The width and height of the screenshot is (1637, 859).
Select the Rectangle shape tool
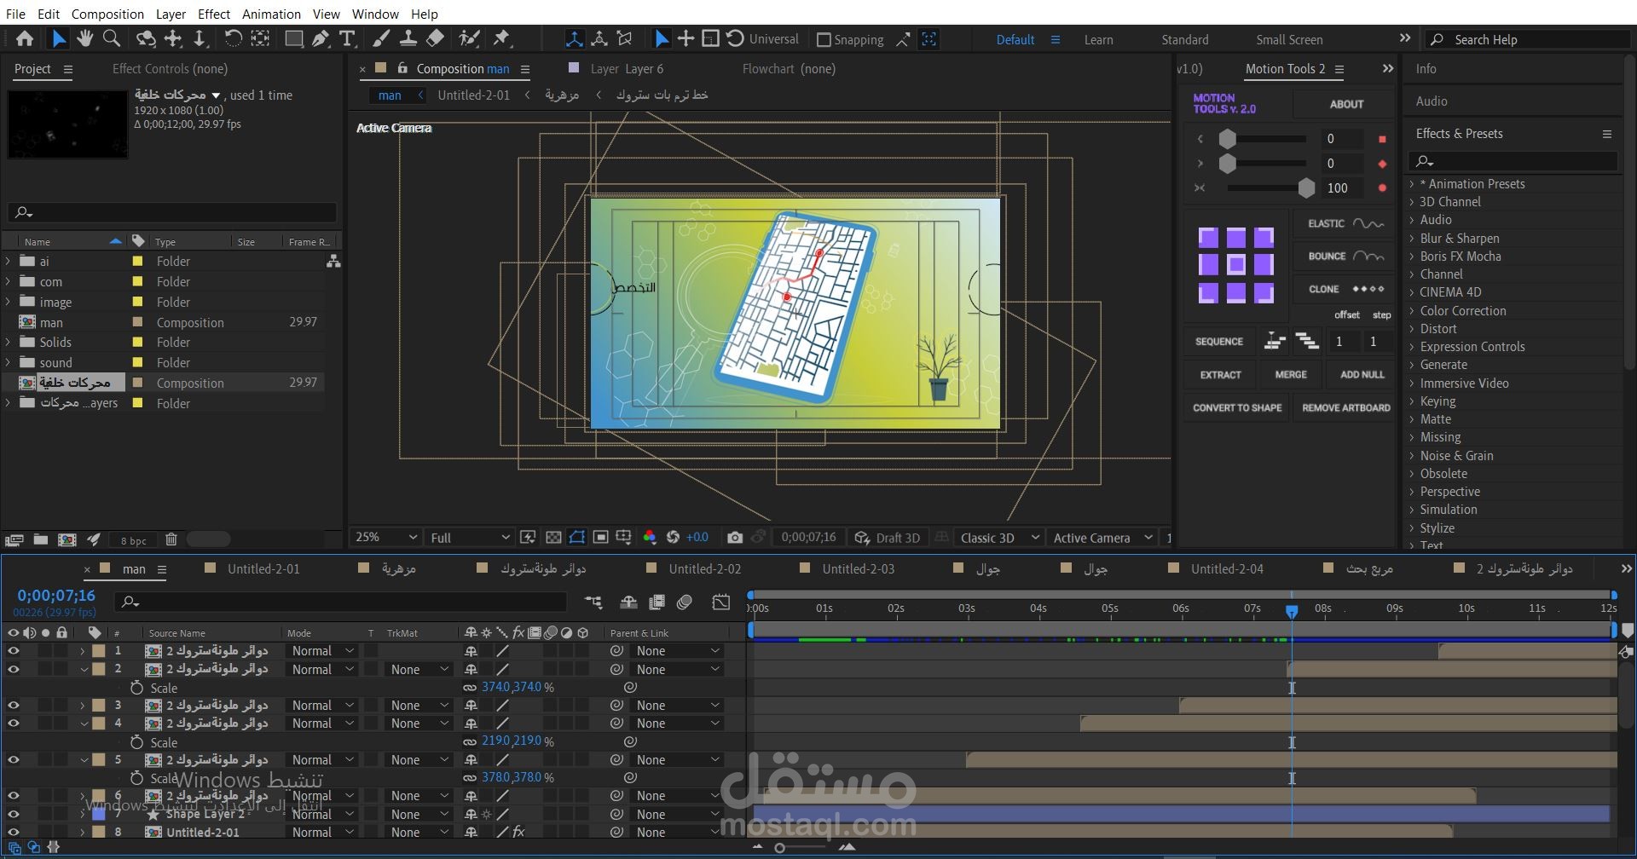293,38
